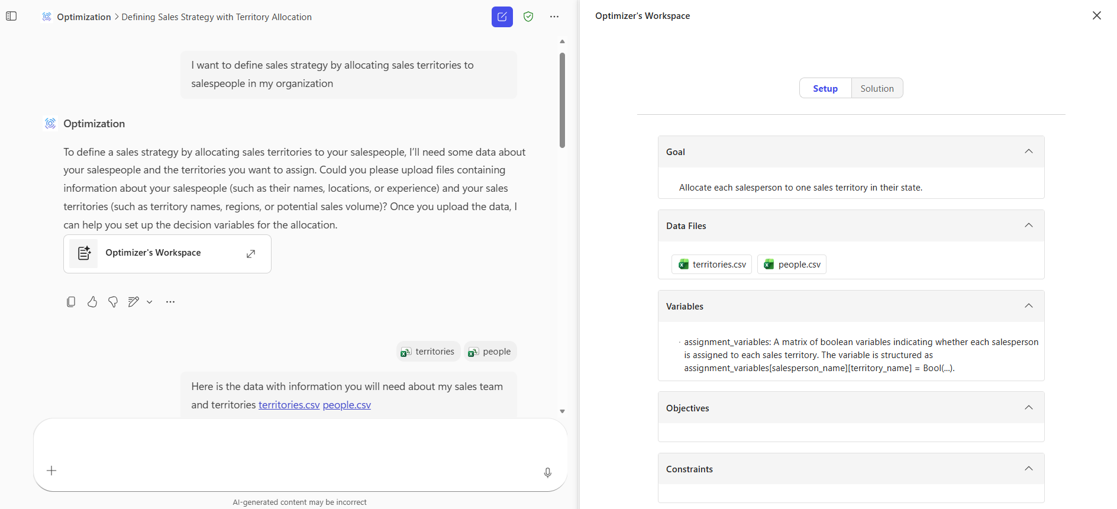Open the header more options ellipsis
The image size is (1117, 509).
click(554, 17)
